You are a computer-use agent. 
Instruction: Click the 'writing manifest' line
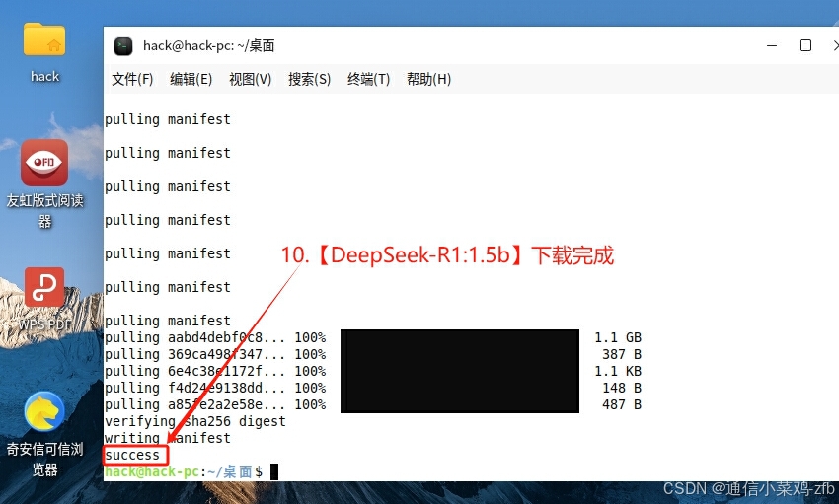pyautogui.click(x=168, y=438)
